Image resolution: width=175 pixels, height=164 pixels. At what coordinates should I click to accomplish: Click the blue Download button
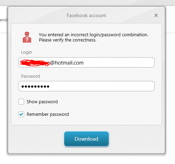(x=86, y=139)
